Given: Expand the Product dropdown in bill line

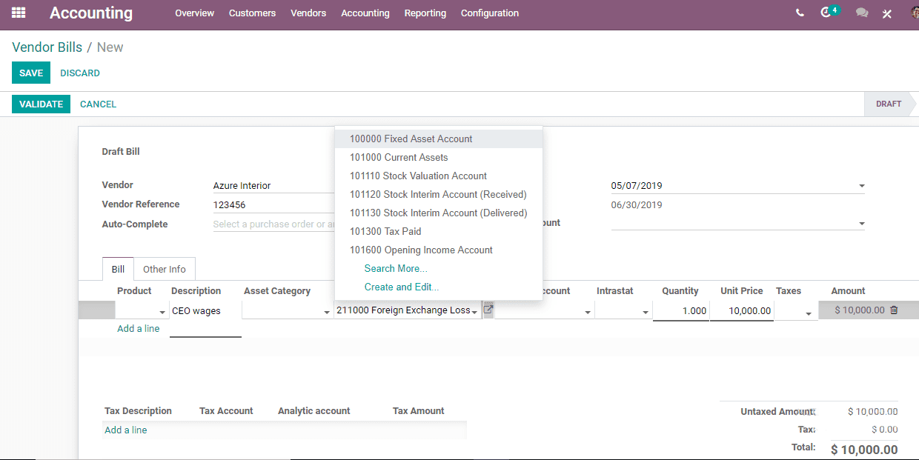Looking at the screenshot, I should pos(162,313).
